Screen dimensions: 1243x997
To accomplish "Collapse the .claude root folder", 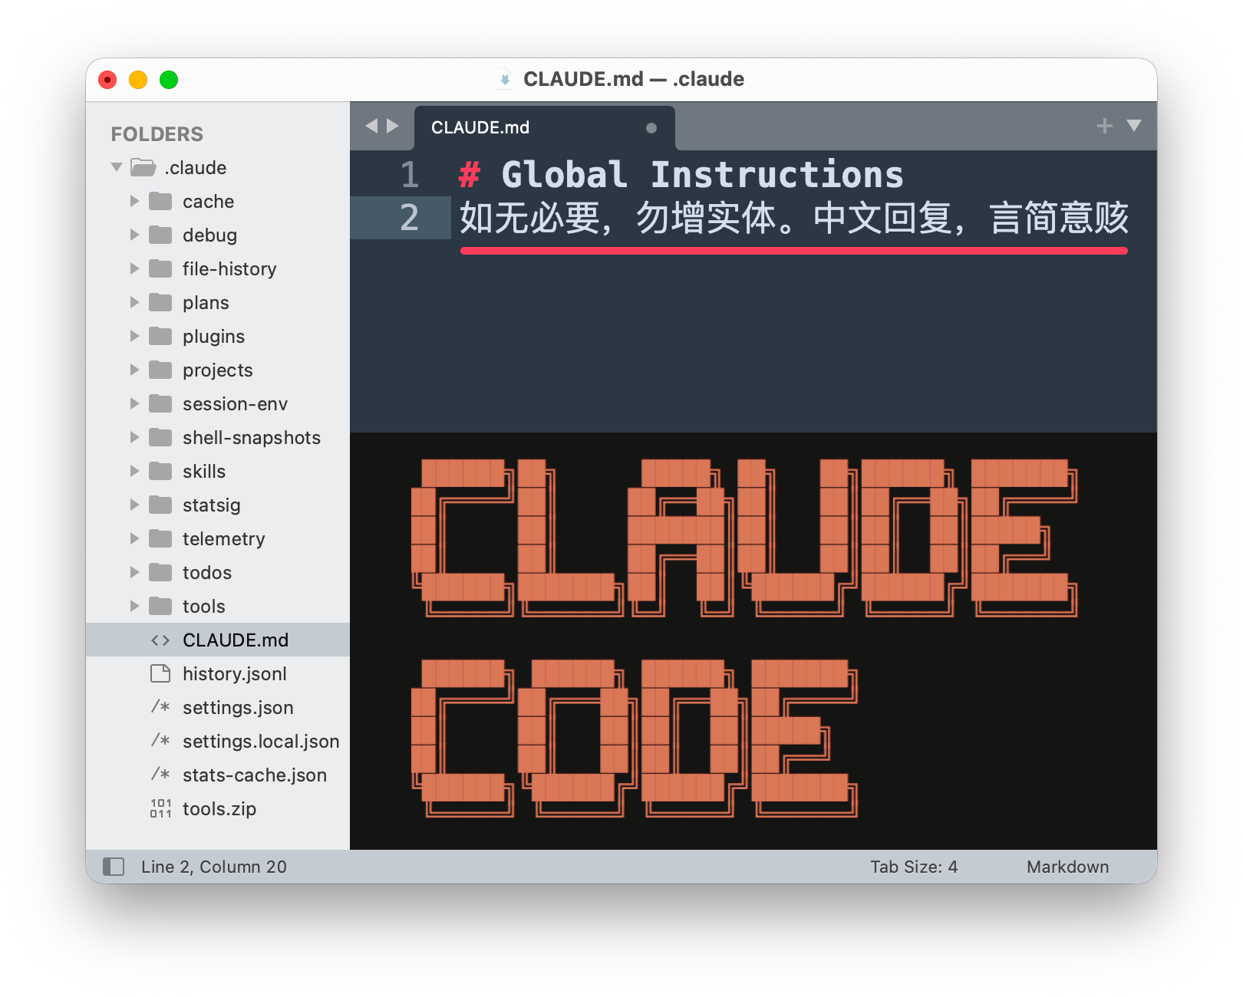I will click(117, 167).
